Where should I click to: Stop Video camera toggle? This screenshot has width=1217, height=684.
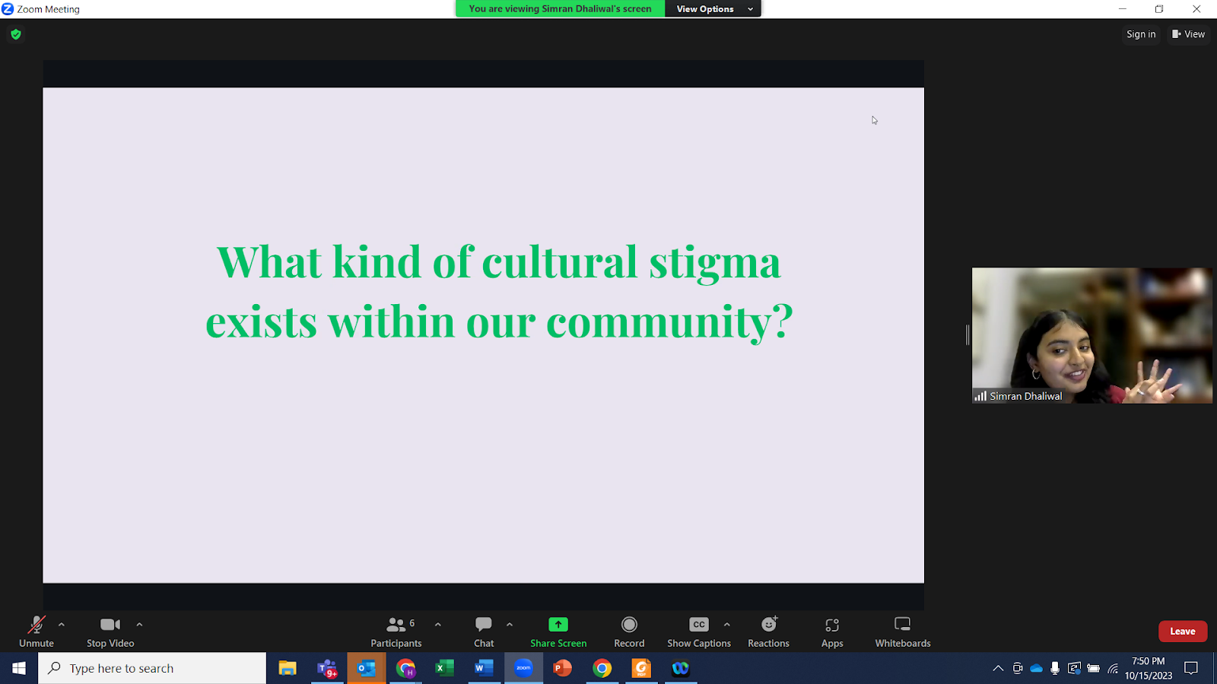pos(110,632)
